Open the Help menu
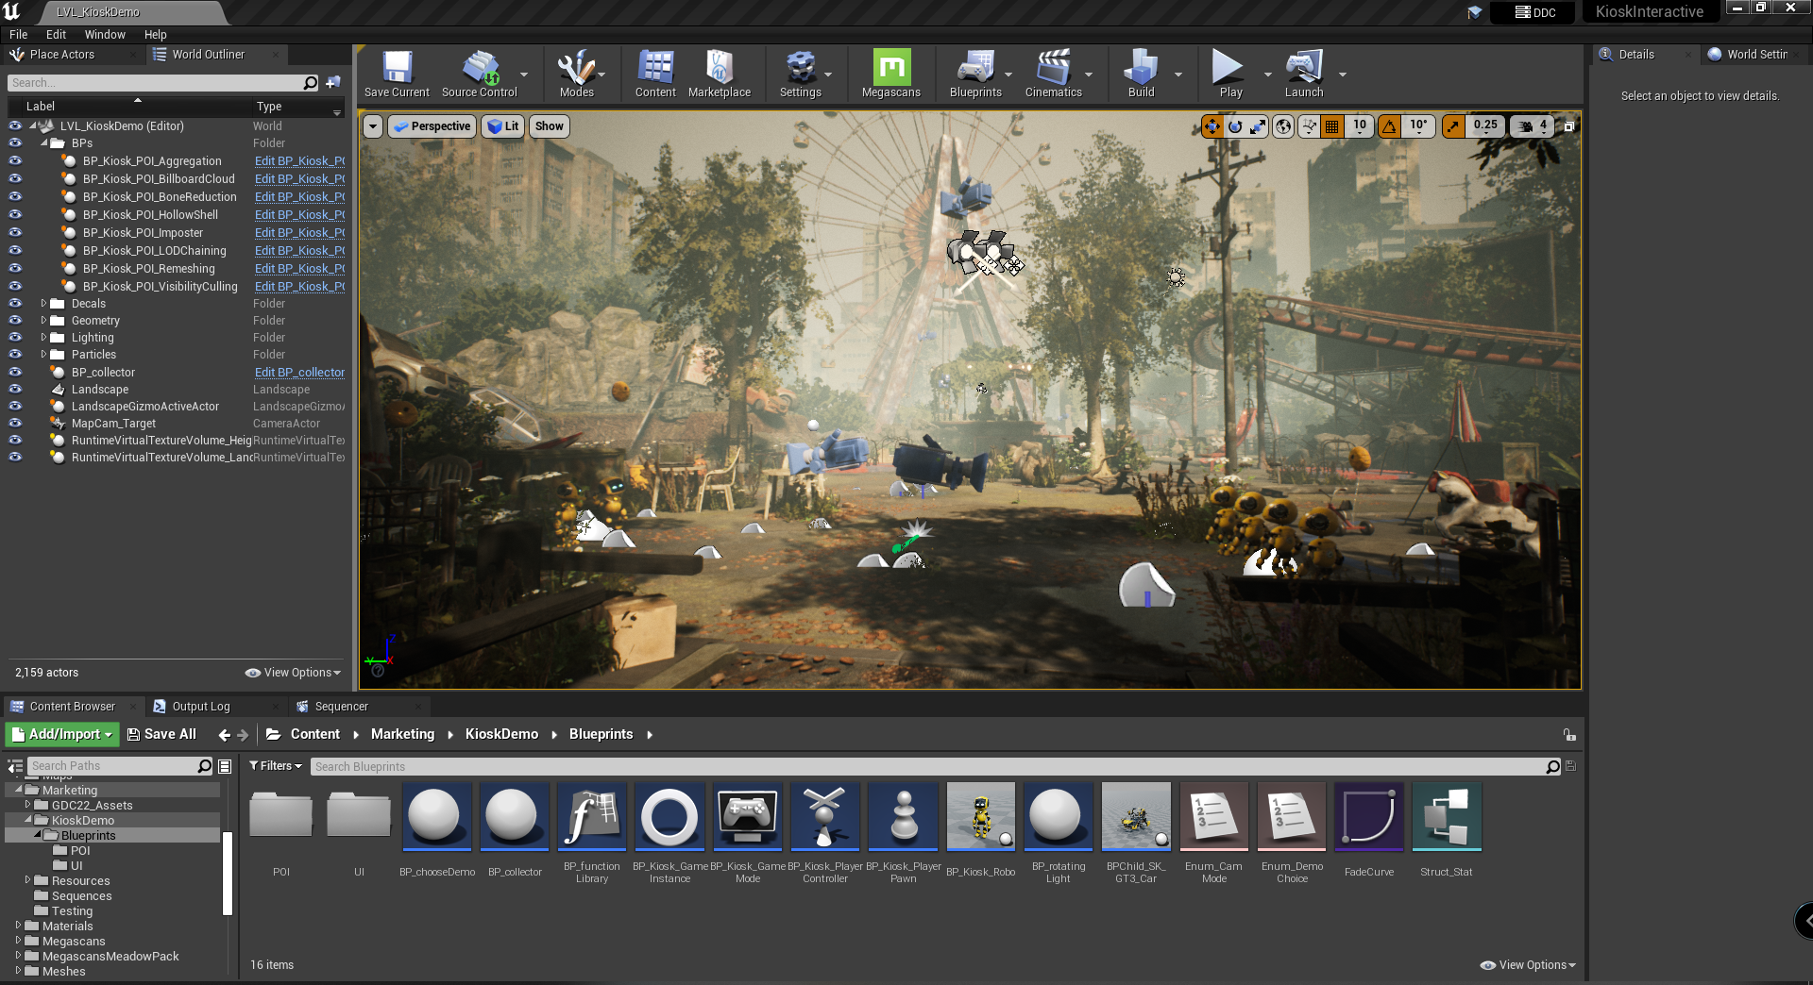This screenshot has height=985, width=1813. coord(155,34)
